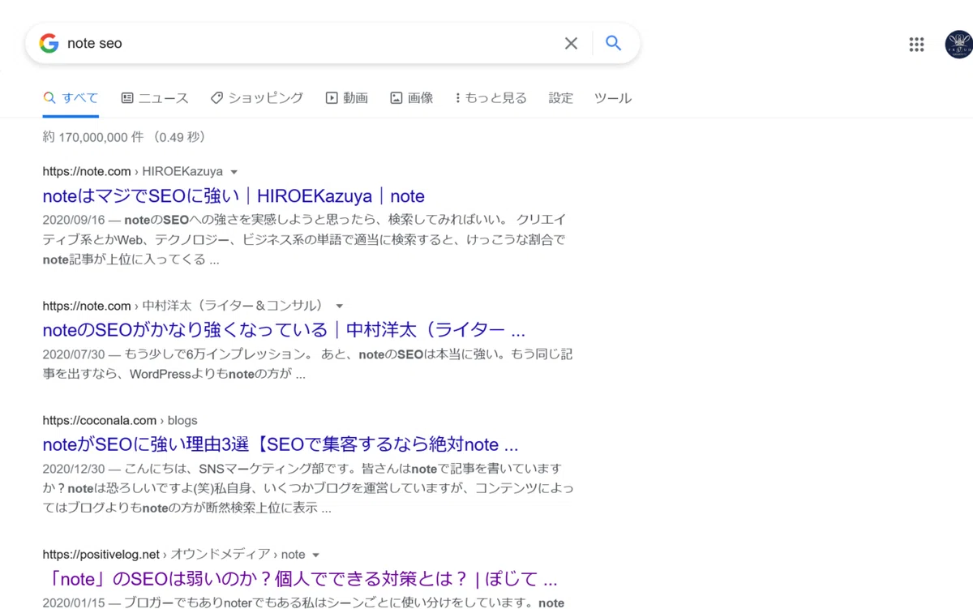The width and height of the screenshot is (973, 609).
Task: Open the もっと見る menu
Action: coord(491,98)
